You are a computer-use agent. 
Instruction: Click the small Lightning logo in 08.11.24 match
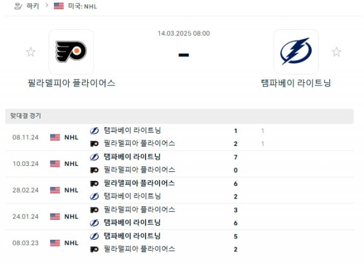(x=94, y=131)
